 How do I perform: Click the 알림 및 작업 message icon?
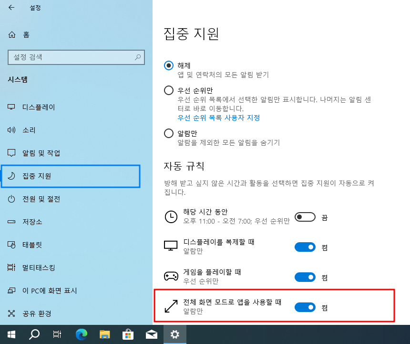(x=11, y=153)
